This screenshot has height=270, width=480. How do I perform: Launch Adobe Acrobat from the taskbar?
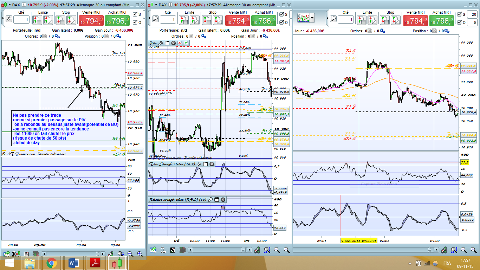tap(96, 263)
